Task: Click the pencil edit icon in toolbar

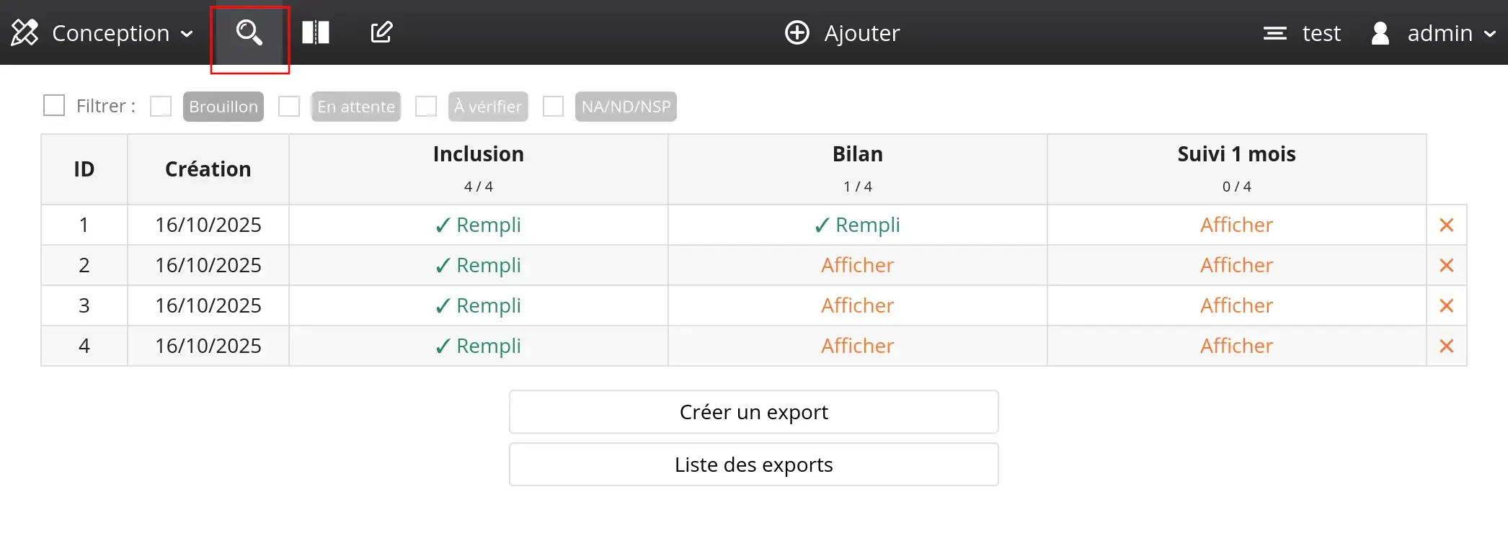Action: (x=381, y=32)
